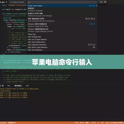Viewport: 124px width, 124px height.
Task: Choose Dart: Show Type Hierarchy command
Action: [62, 47]
